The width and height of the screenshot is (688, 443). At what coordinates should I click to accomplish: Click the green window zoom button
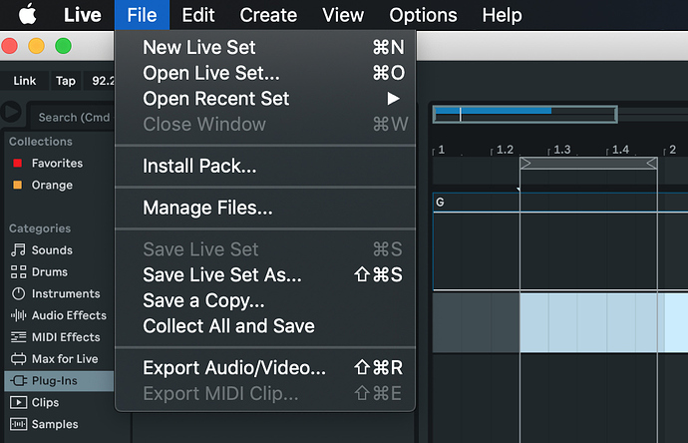click(63, 46)
